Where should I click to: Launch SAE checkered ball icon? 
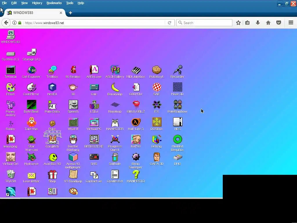point(157,89)
